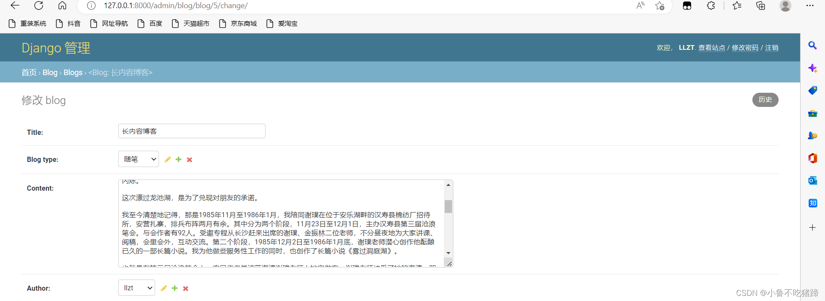Click the Content textarea resize handle
Image resolution: width=825 pixels, height=301 pixels.
tap(449, 264)
